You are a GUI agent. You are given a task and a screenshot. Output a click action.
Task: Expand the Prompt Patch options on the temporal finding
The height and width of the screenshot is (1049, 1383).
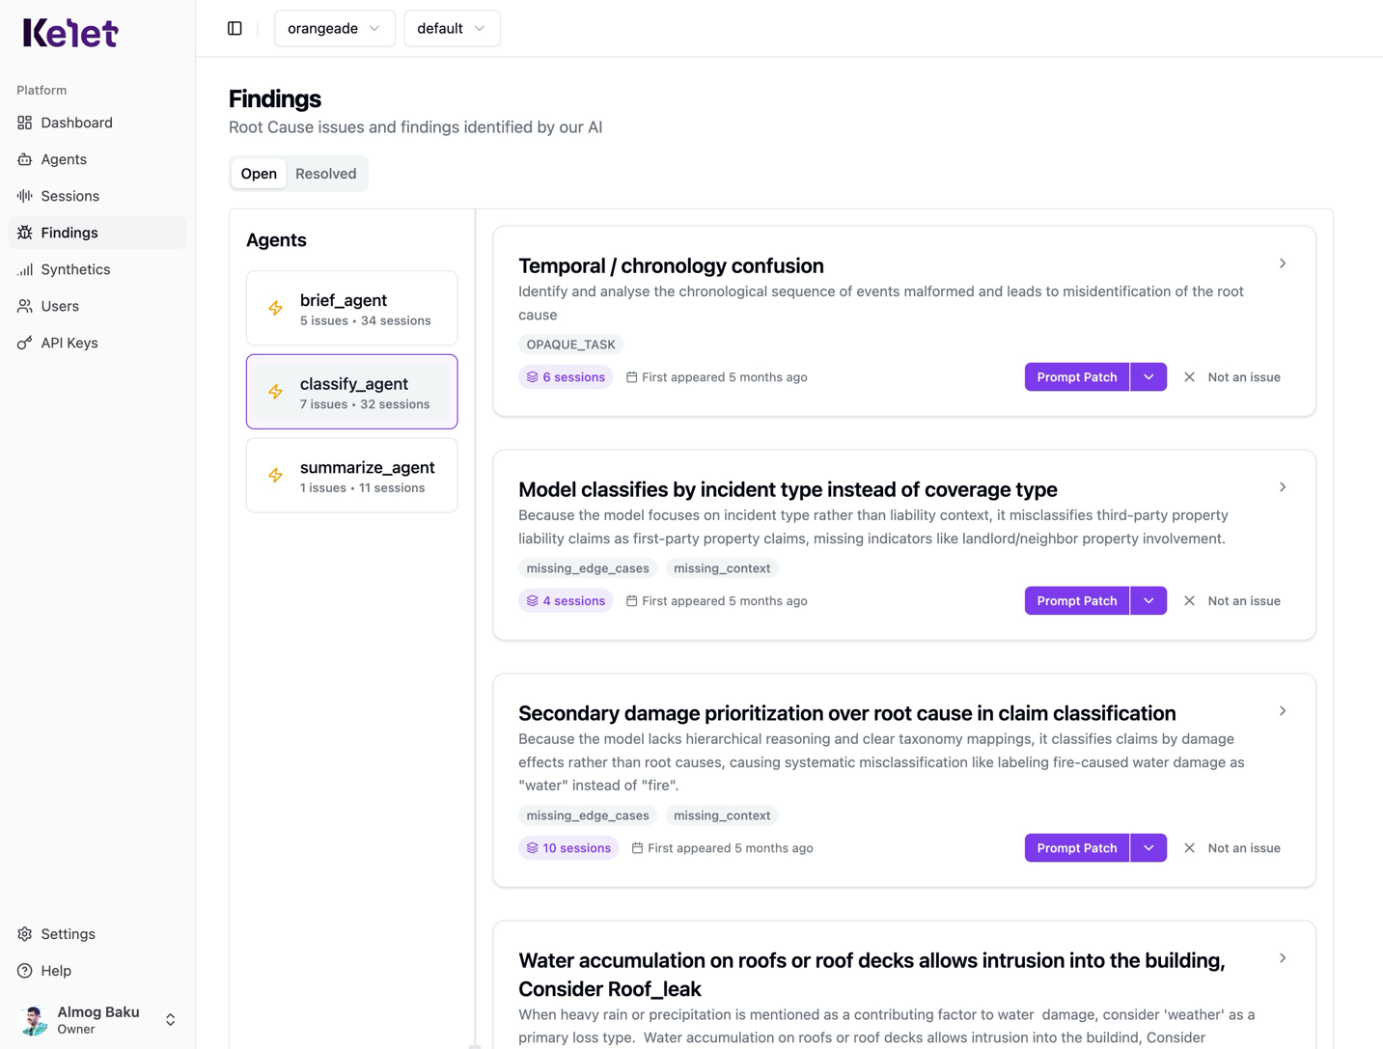pos(1148,376)
